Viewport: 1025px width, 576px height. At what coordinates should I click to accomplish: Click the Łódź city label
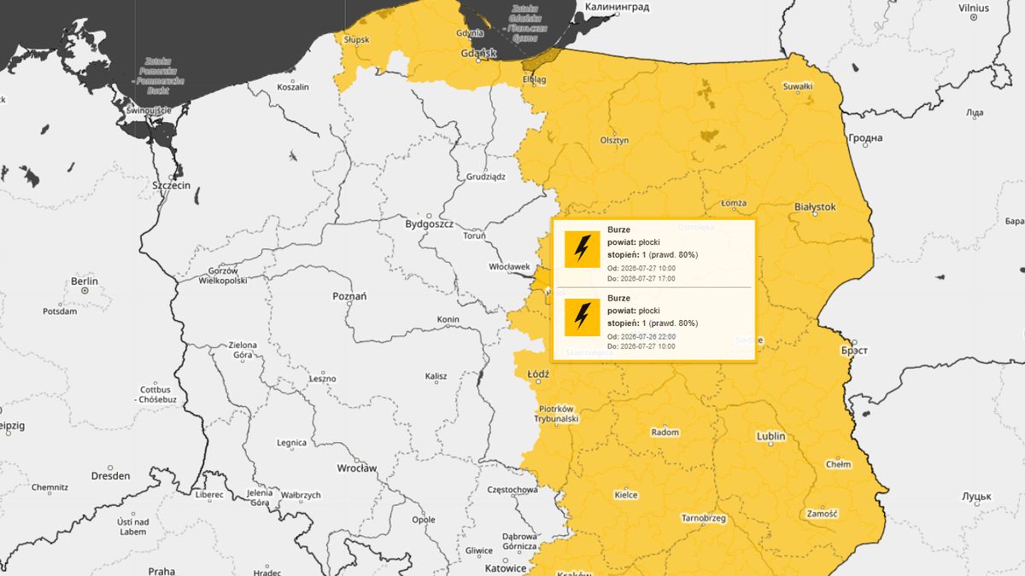(x=539, y=374)
